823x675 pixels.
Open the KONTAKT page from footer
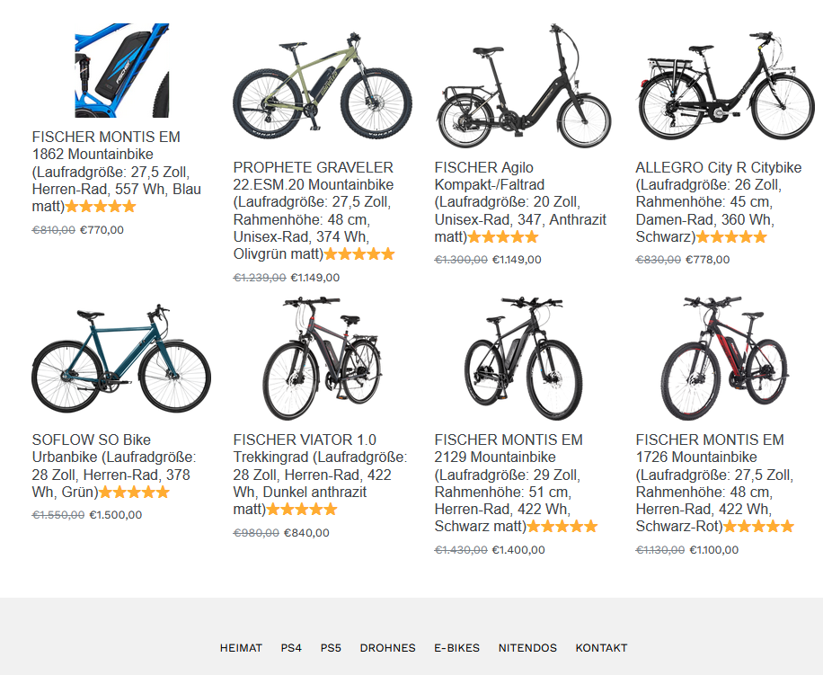pyautogui.click(x=601, y=648)
